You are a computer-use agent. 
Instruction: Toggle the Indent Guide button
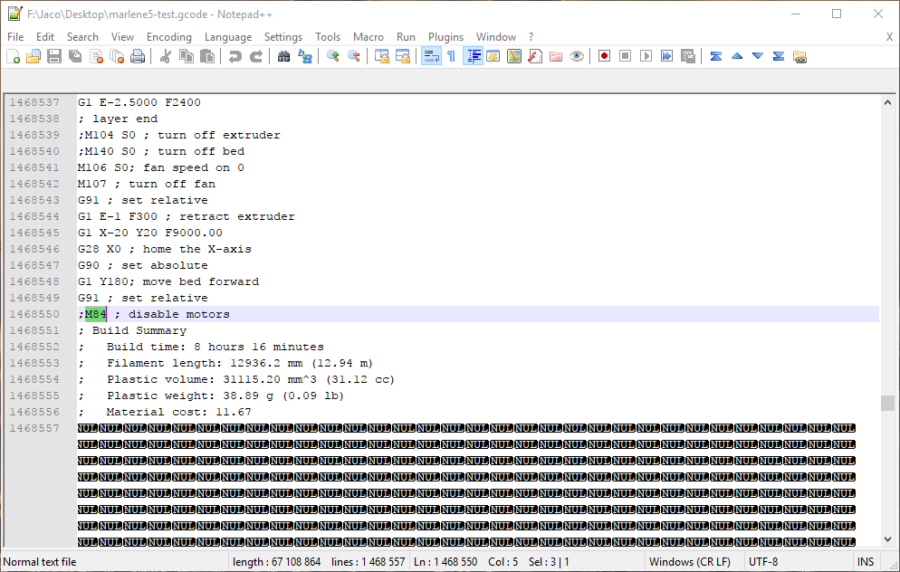(x=473, y=56)
